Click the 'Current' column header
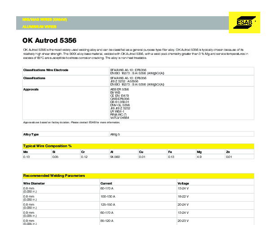Viewport: 276px width, 225px height. pyautogui.click(x=106, y=184)
